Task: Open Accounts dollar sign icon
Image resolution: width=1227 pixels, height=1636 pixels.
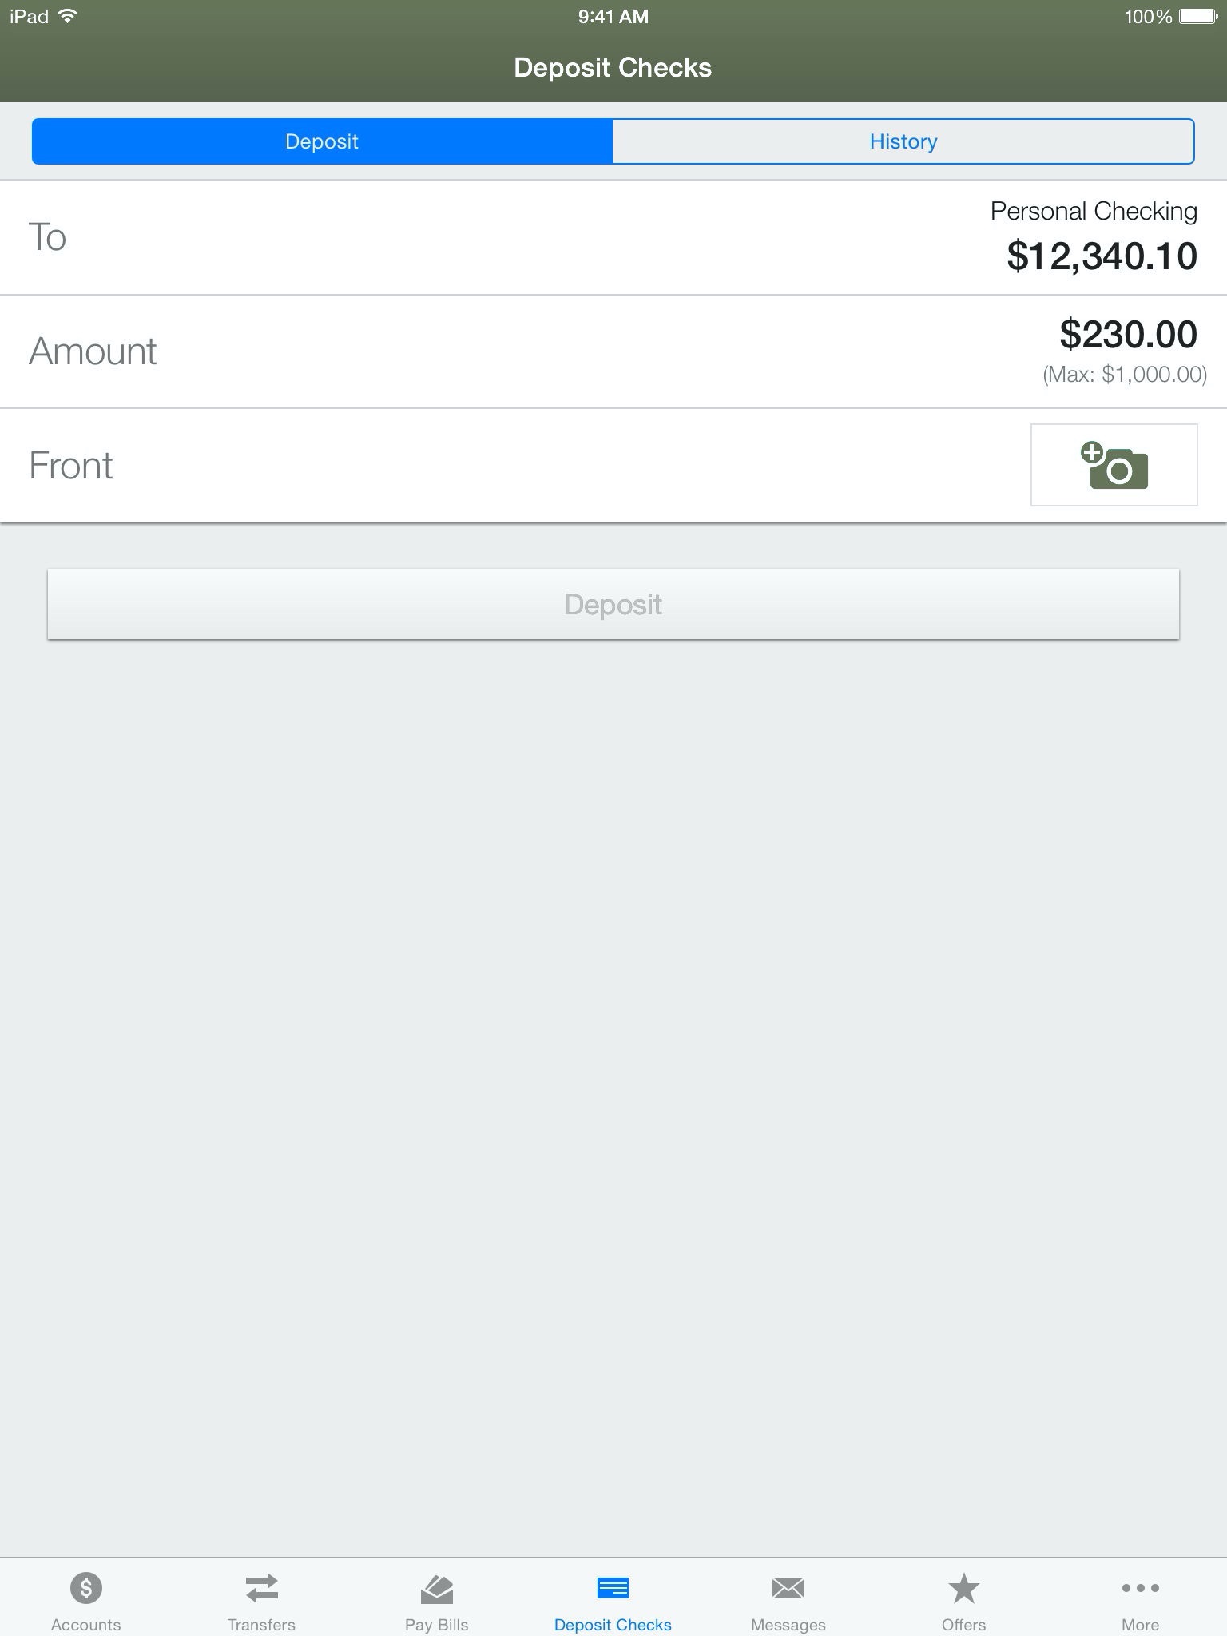Action: pyautogui.click(x=85, y=1588)
